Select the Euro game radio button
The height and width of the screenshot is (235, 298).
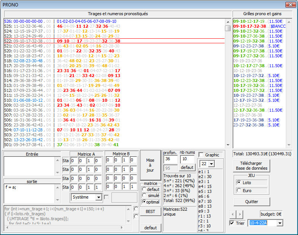tap(238, 191)
